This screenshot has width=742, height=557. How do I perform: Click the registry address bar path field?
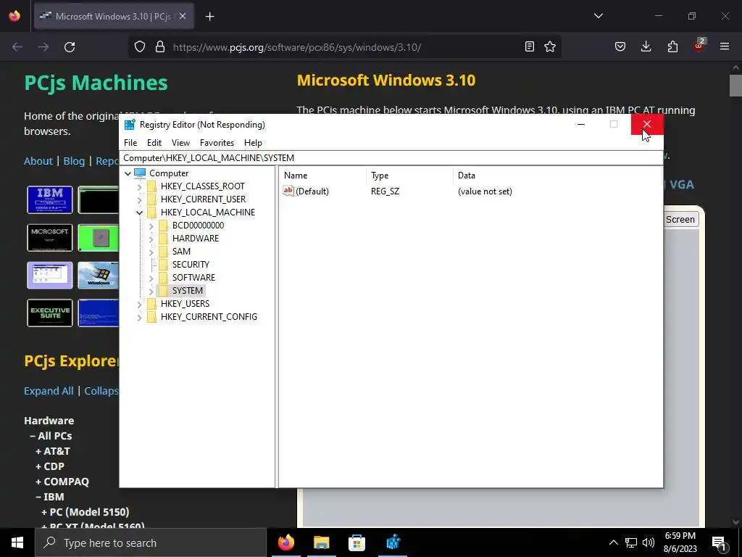pyautogui.click(x=391, y=157)
